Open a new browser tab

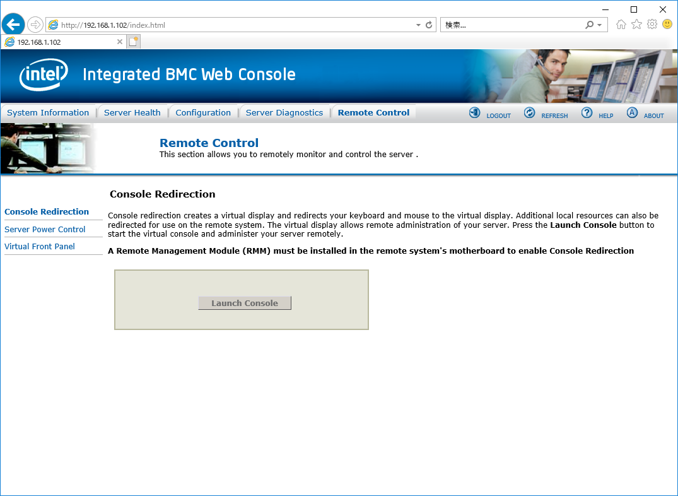[x=134, y=42]
